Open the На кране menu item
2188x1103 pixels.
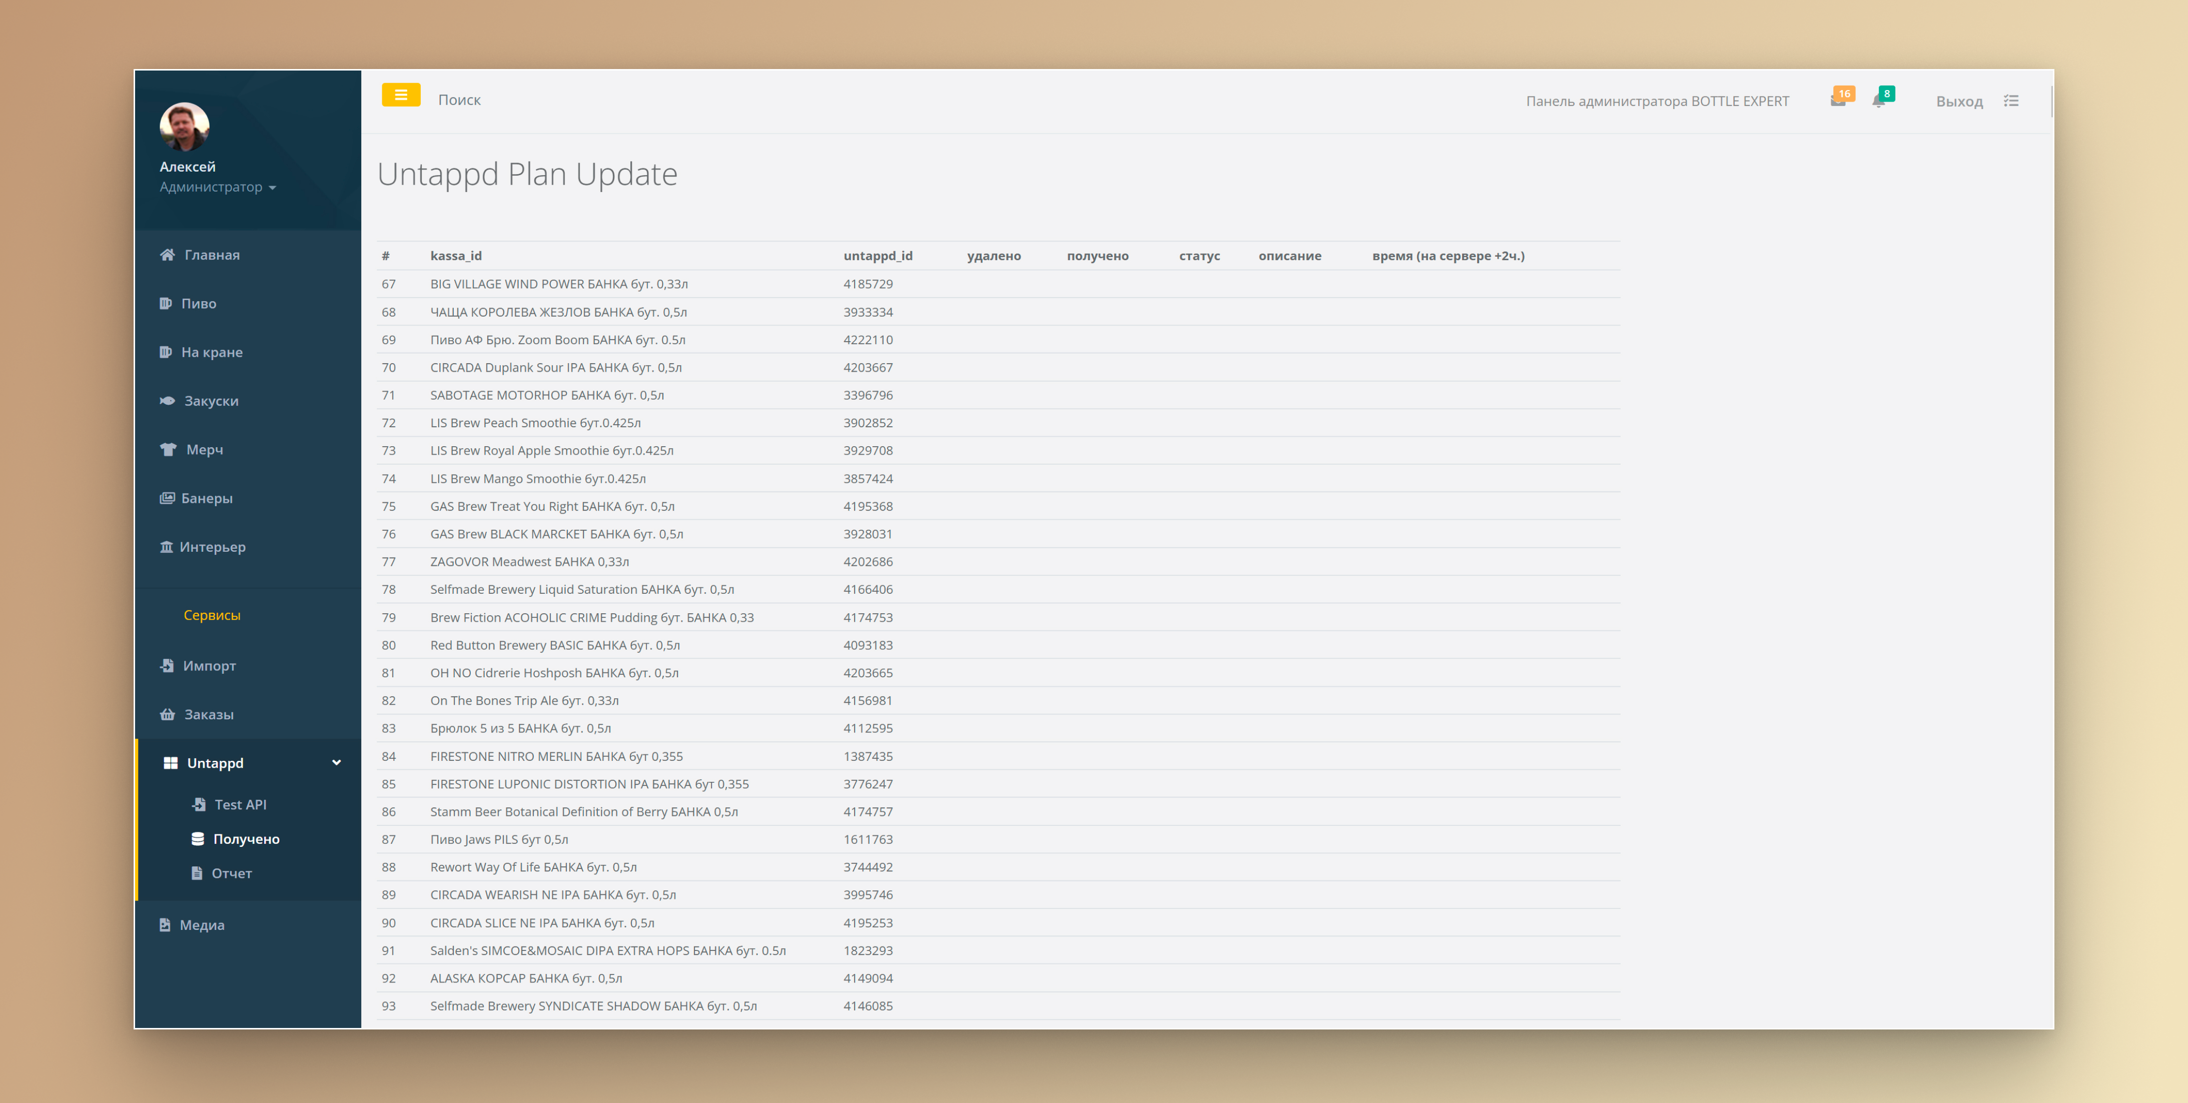[247, 352]
